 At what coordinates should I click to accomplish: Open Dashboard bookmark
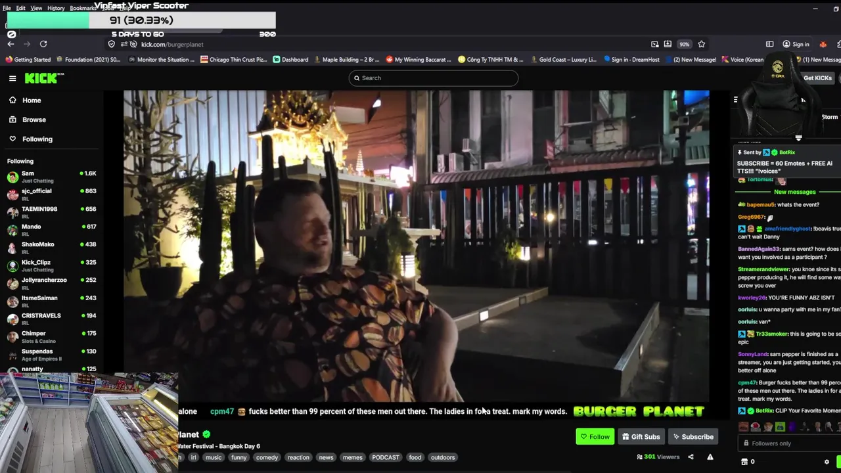click(290, 60)
